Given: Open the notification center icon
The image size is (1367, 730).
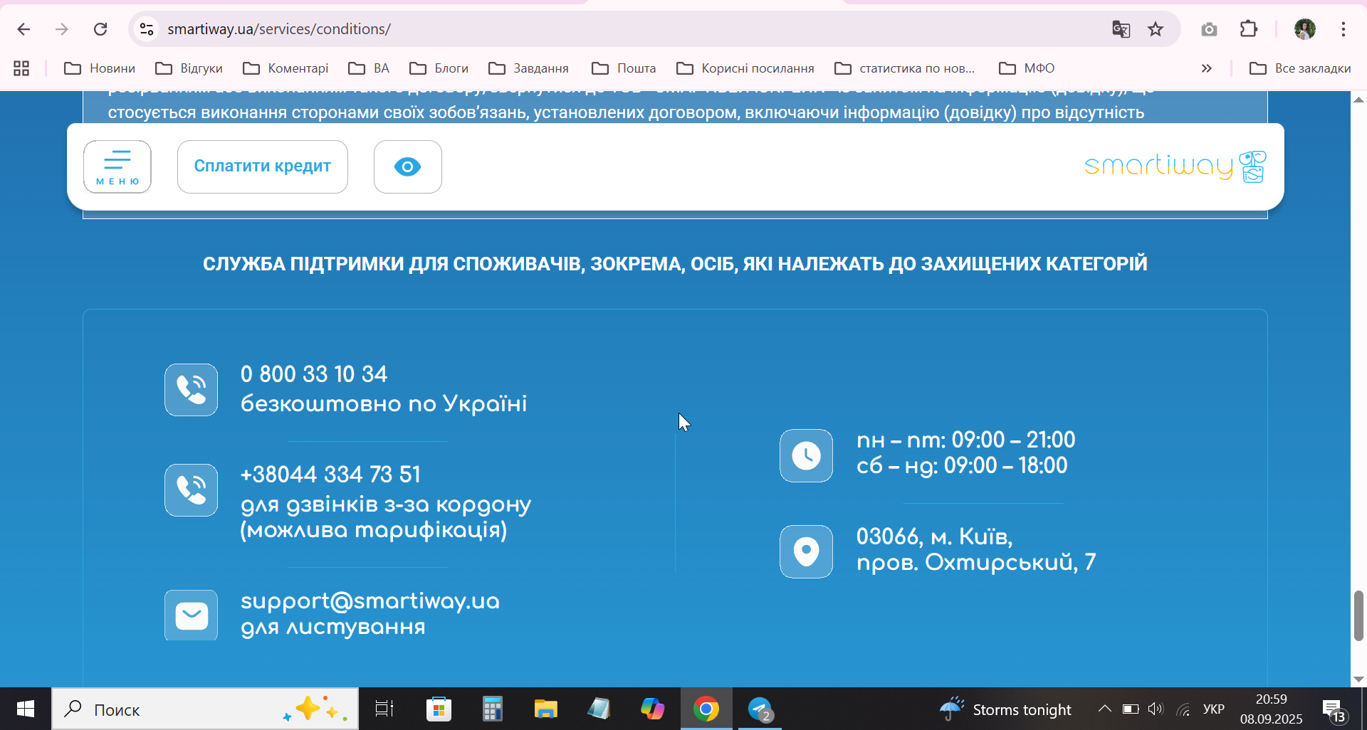Looking at the screenshot, I should tap(1334, 709).
